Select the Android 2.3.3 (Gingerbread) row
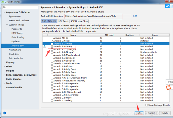The image size is (173, 118). tap(106, 92)
